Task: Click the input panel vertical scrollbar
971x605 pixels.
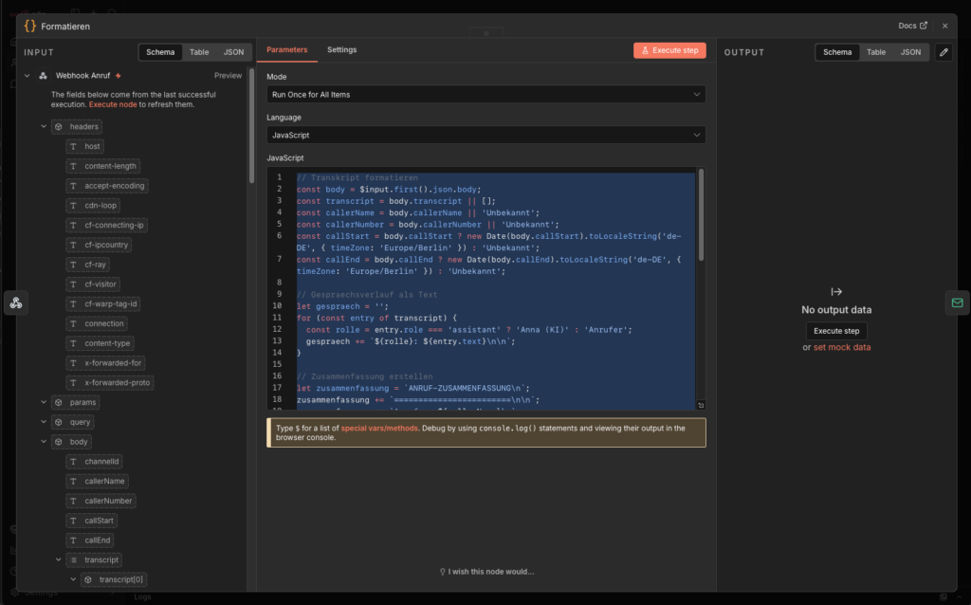Action: point(251,123)
